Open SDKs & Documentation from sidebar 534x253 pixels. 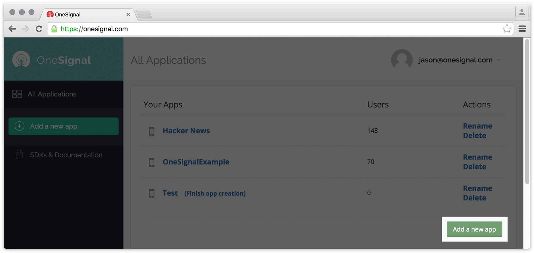[66, 155]
